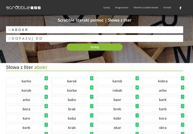Click the green Szukaj search button
Image resolution: width=193 pixels, height=134 pixels.
[x=94, y=47]
